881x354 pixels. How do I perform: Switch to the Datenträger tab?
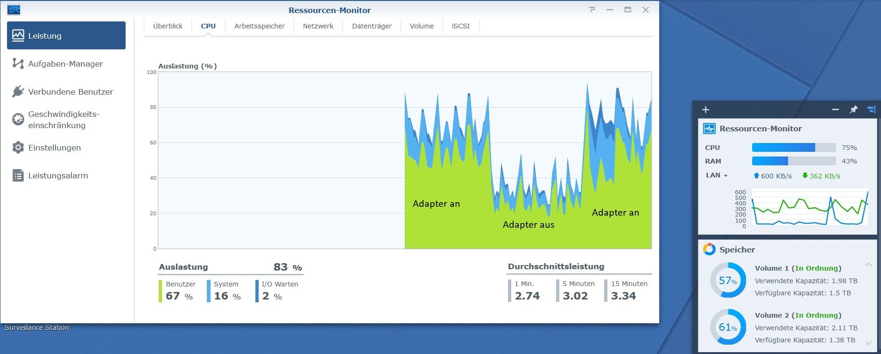coord(372,26)
